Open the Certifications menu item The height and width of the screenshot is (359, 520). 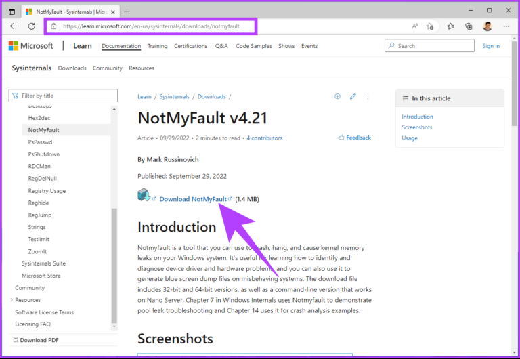tap(190, 46)
